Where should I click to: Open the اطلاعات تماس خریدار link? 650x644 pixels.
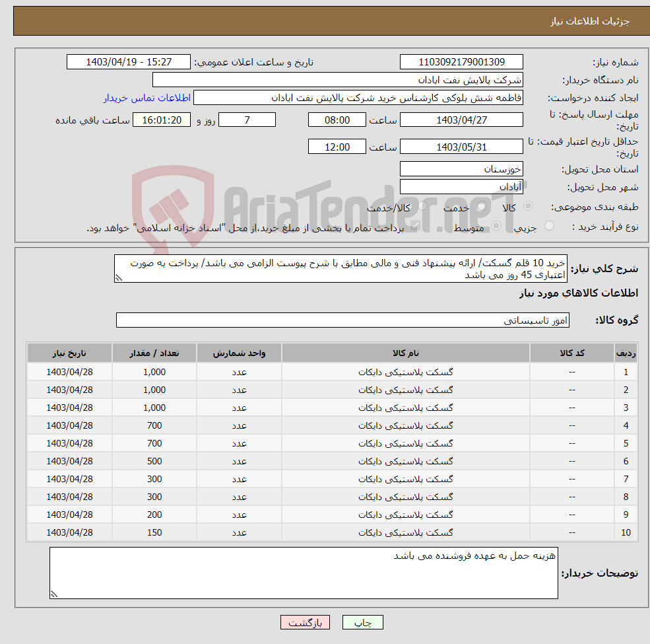click(146, 98)
